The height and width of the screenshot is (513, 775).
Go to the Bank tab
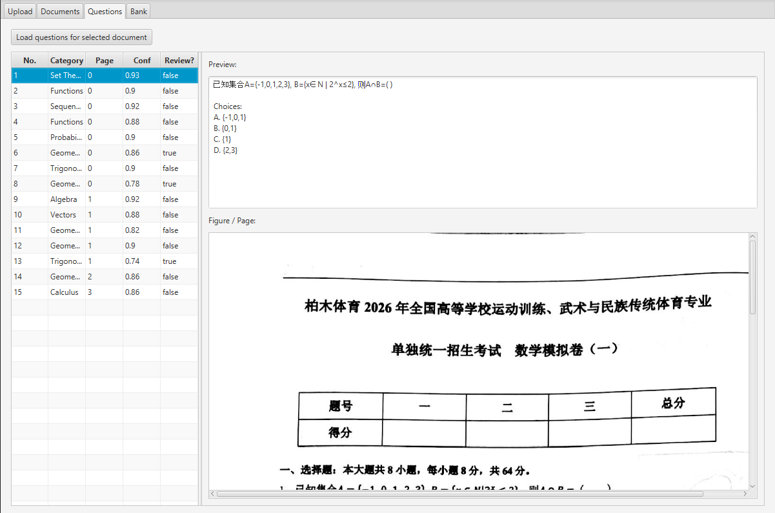138,11
